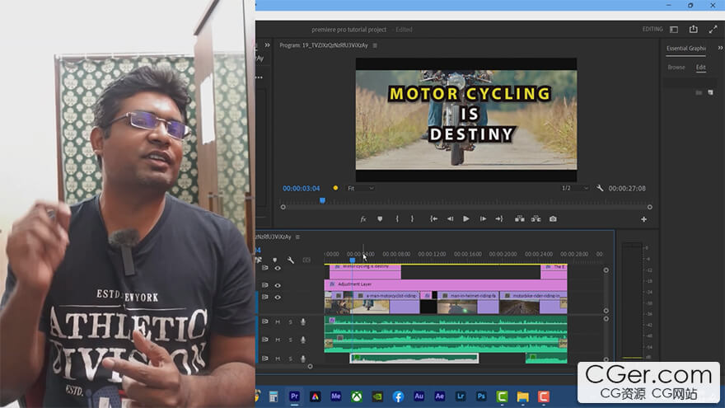Screen dimensions: 725x408
Task: Go to In point button
Action: point(433,219)
